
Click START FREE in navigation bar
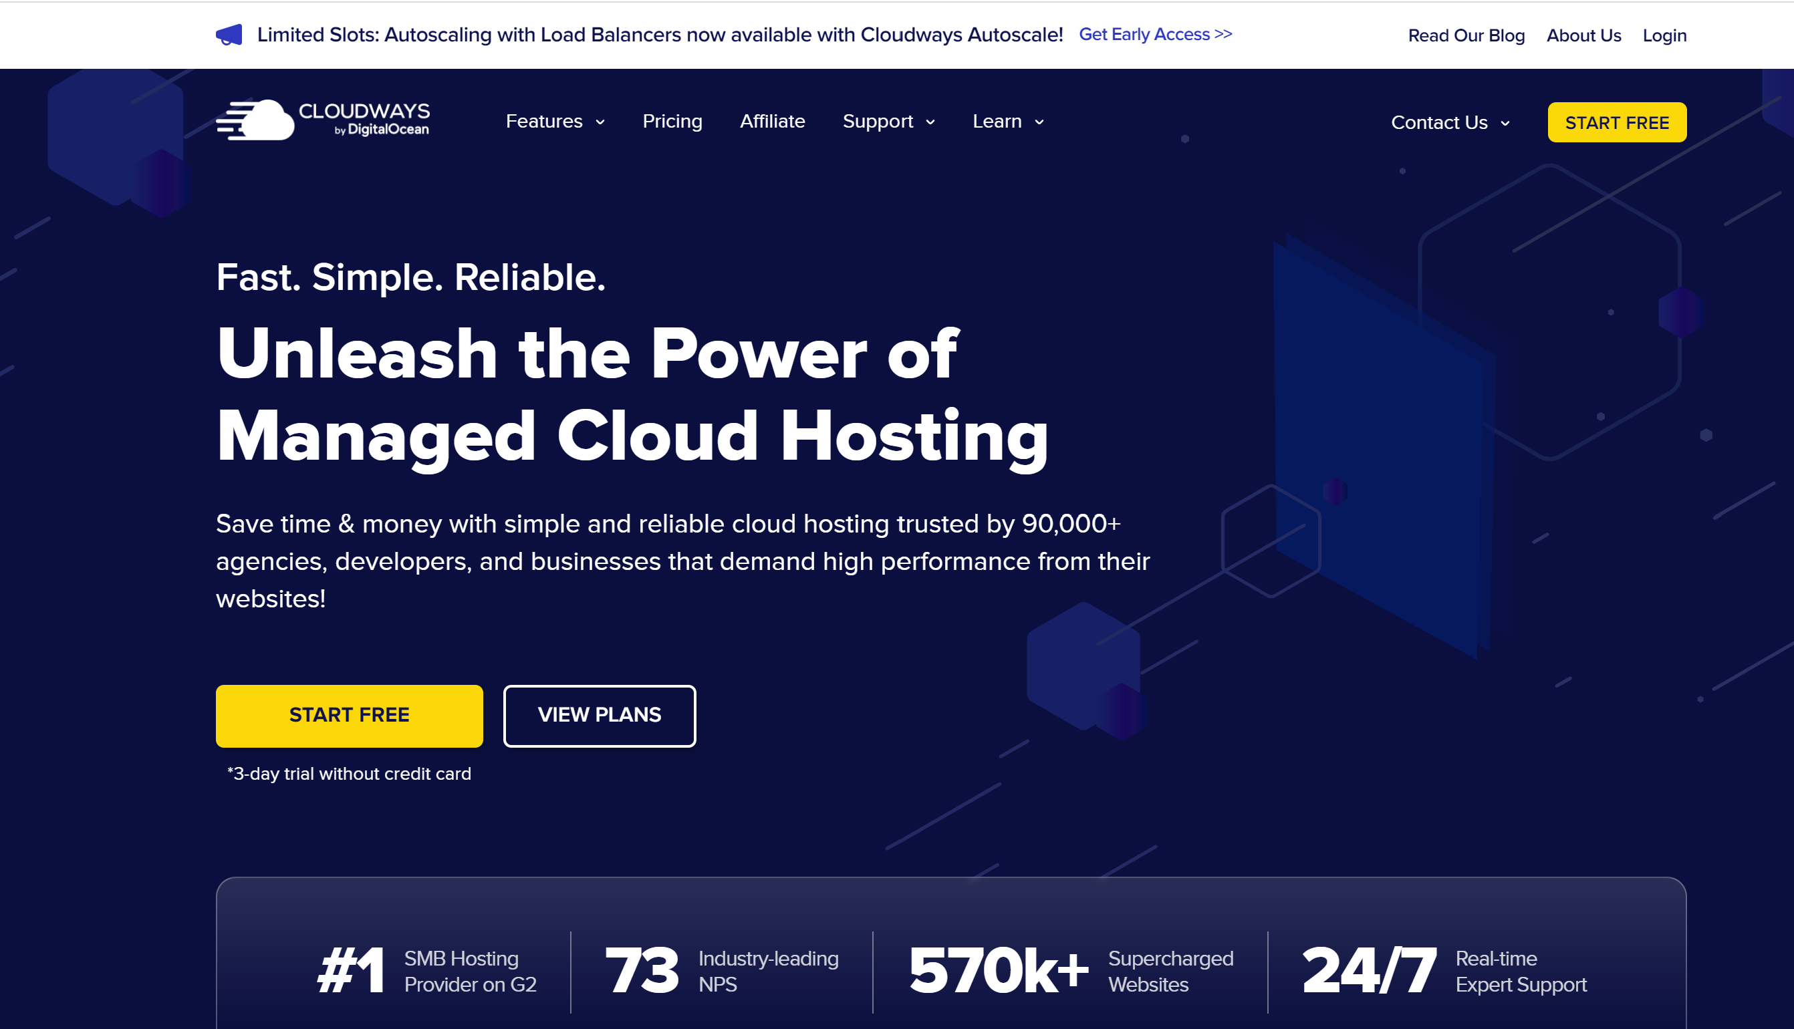(1617, 122)
